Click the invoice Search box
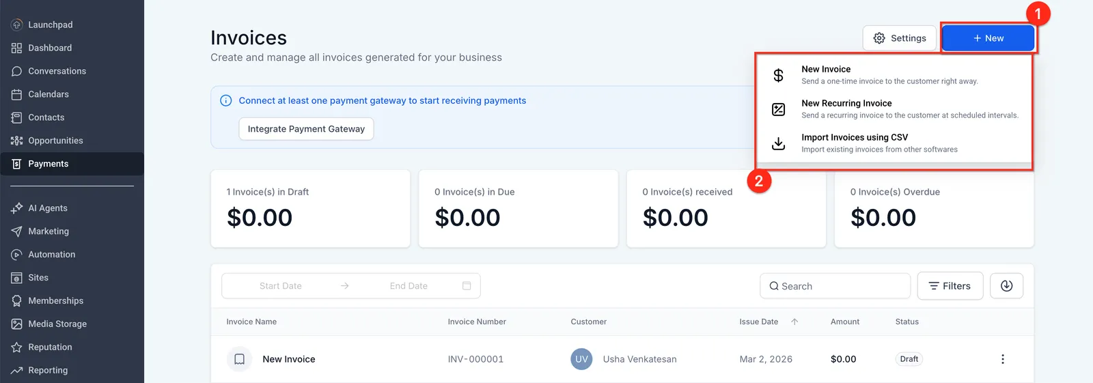The width and height of the screenshot is (1093, 383). 835,286
